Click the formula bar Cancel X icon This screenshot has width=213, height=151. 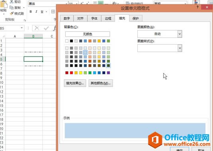coord(37,28)
